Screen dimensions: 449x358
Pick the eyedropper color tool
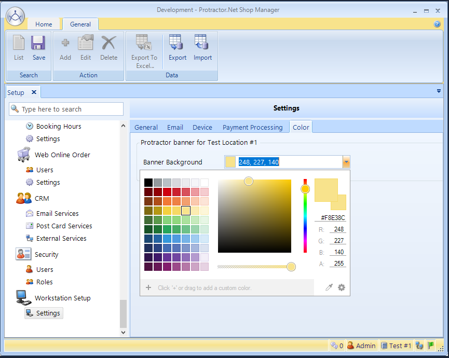coord(329,287)
